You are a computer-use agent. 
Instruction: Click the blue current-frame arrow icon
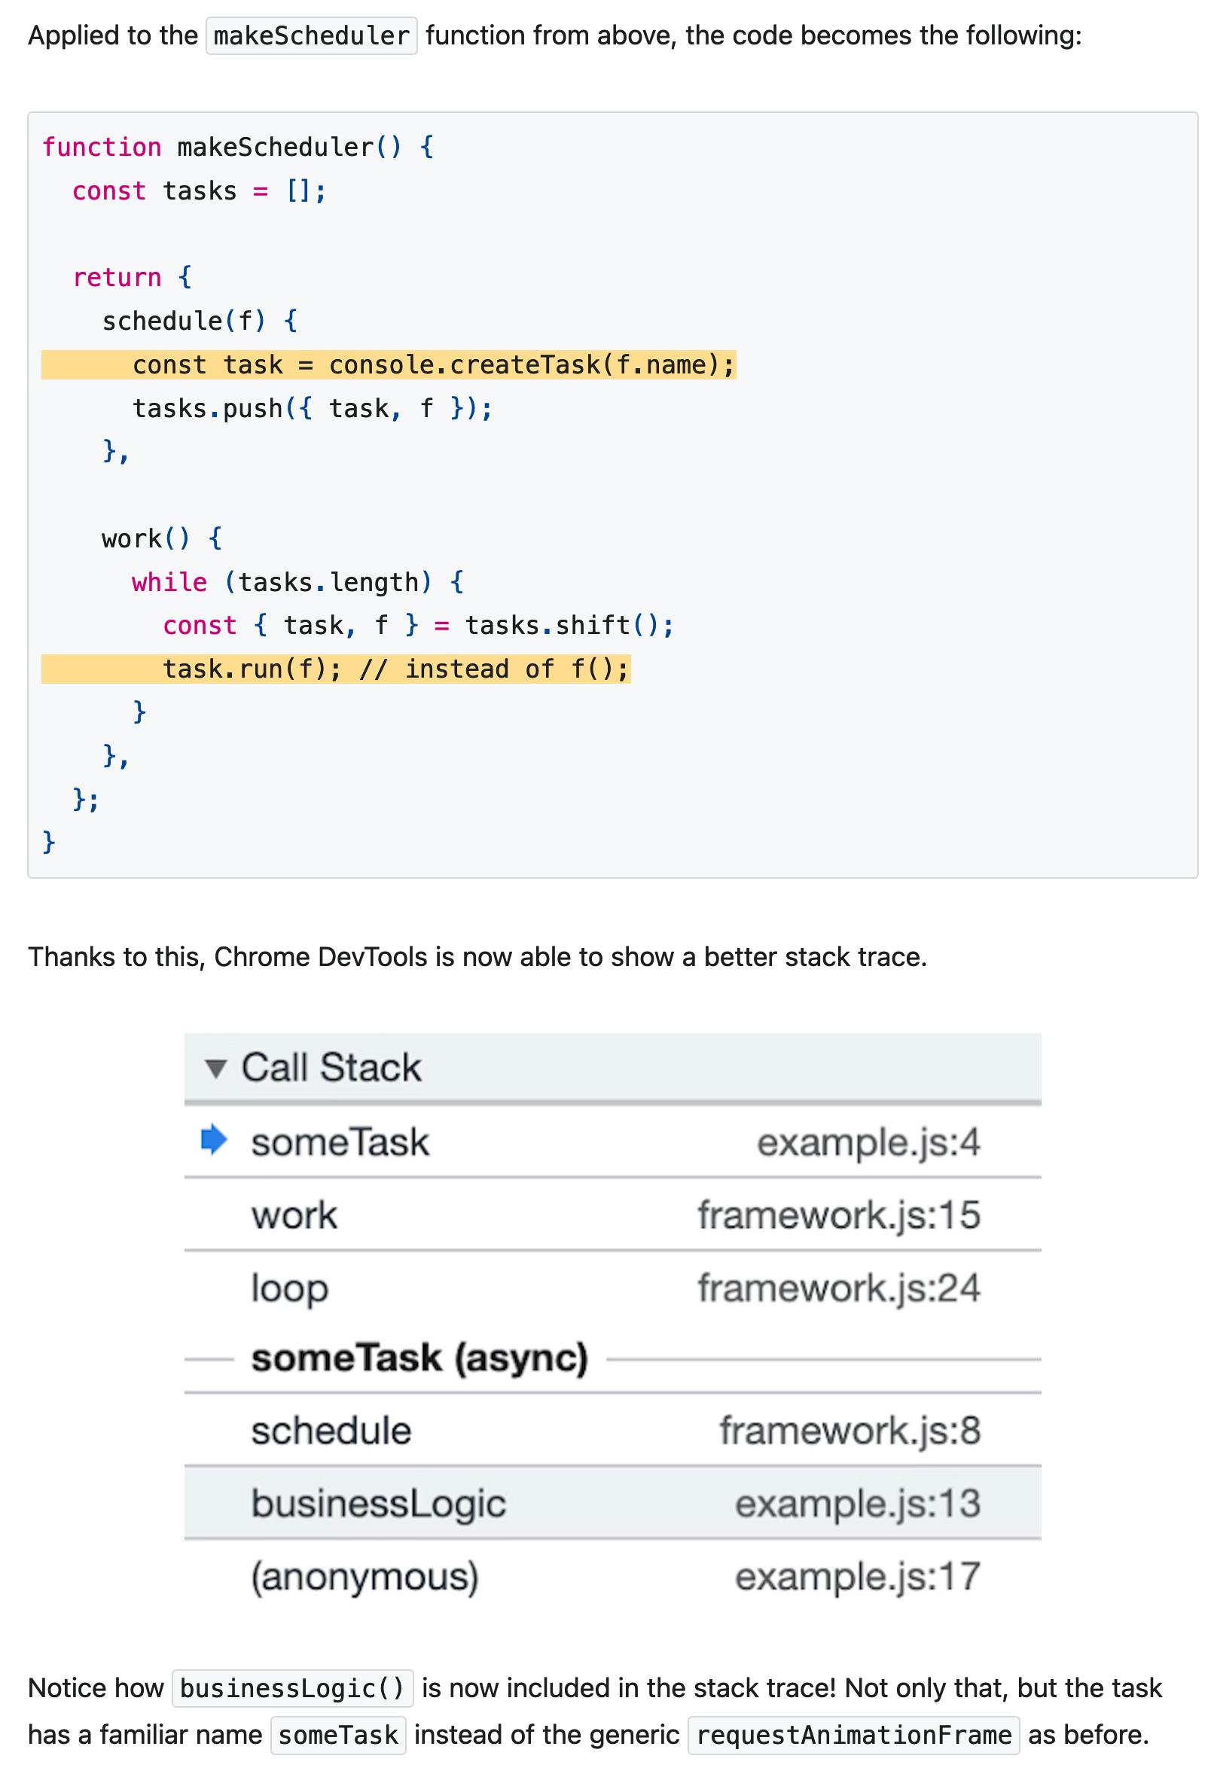[x=213, y=1141]
